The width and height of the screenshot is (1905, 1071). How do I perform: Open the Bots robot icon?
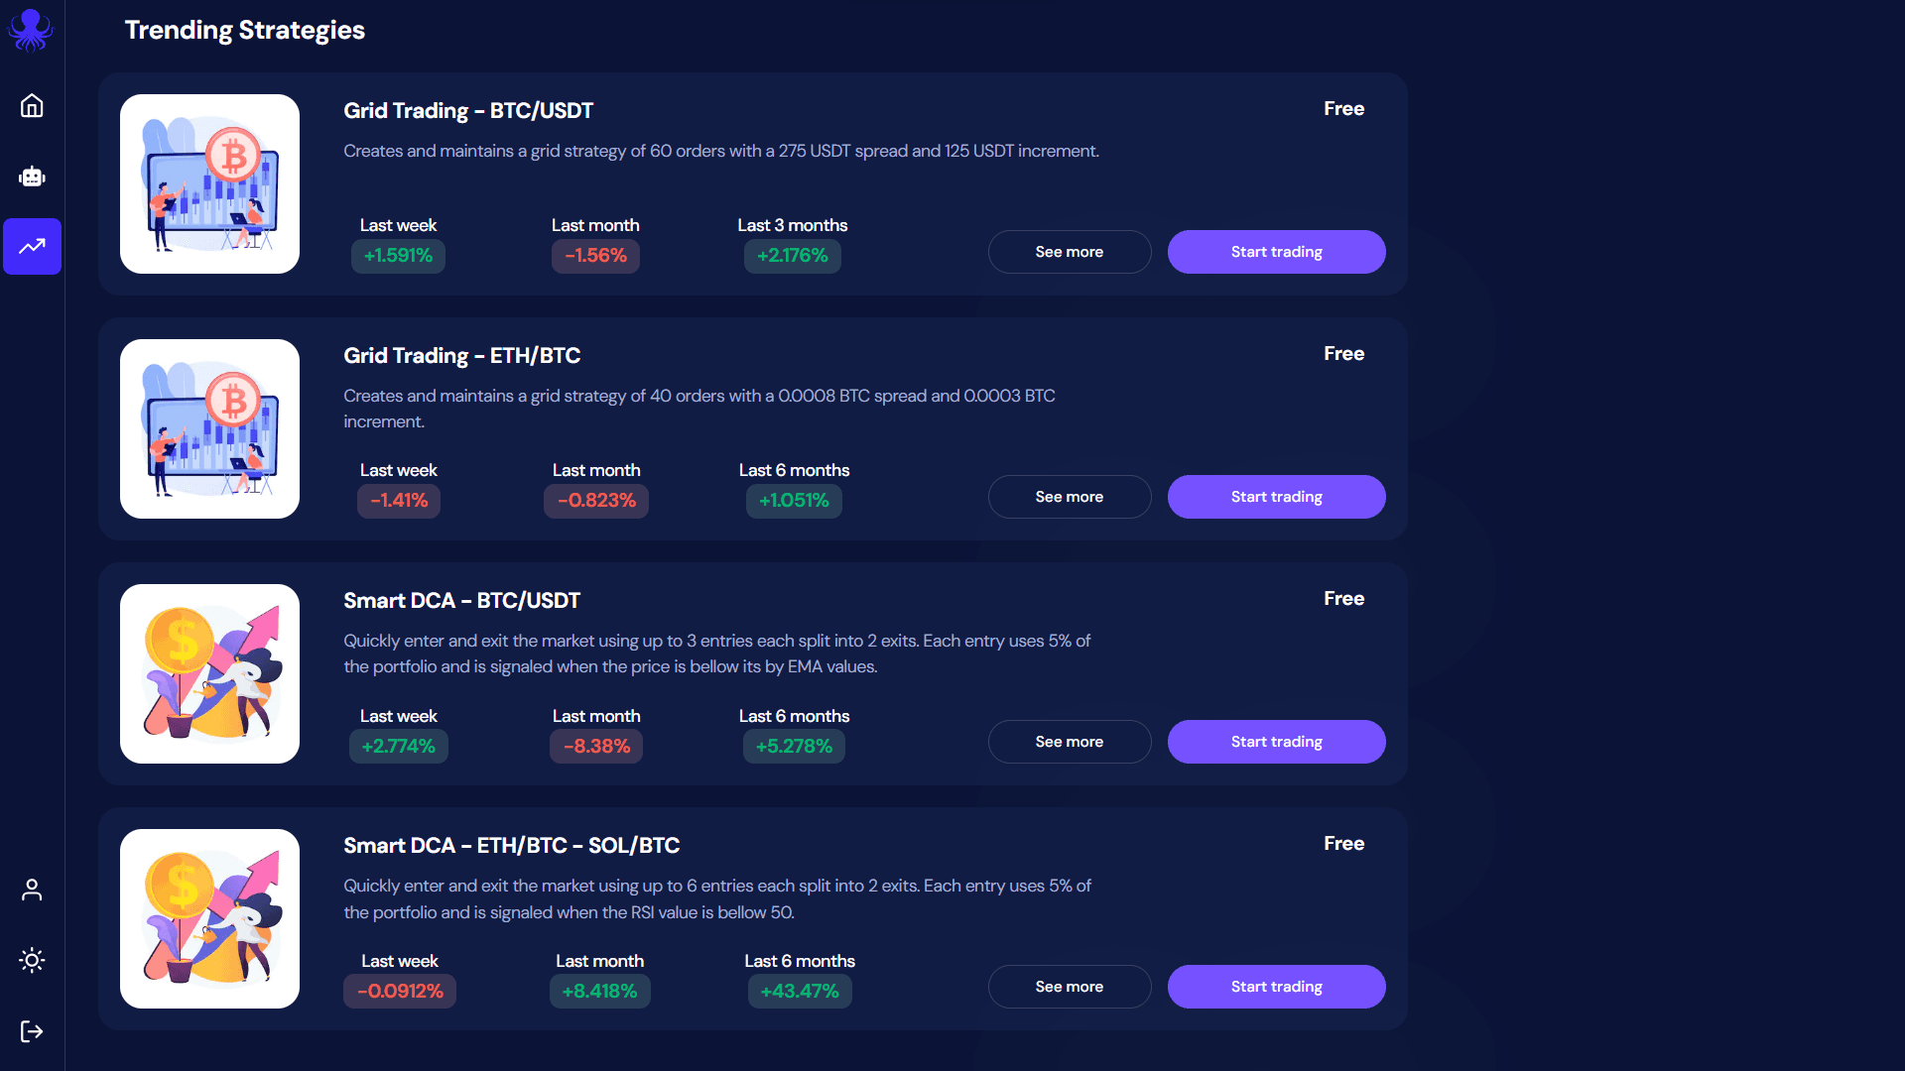point(32,177)
